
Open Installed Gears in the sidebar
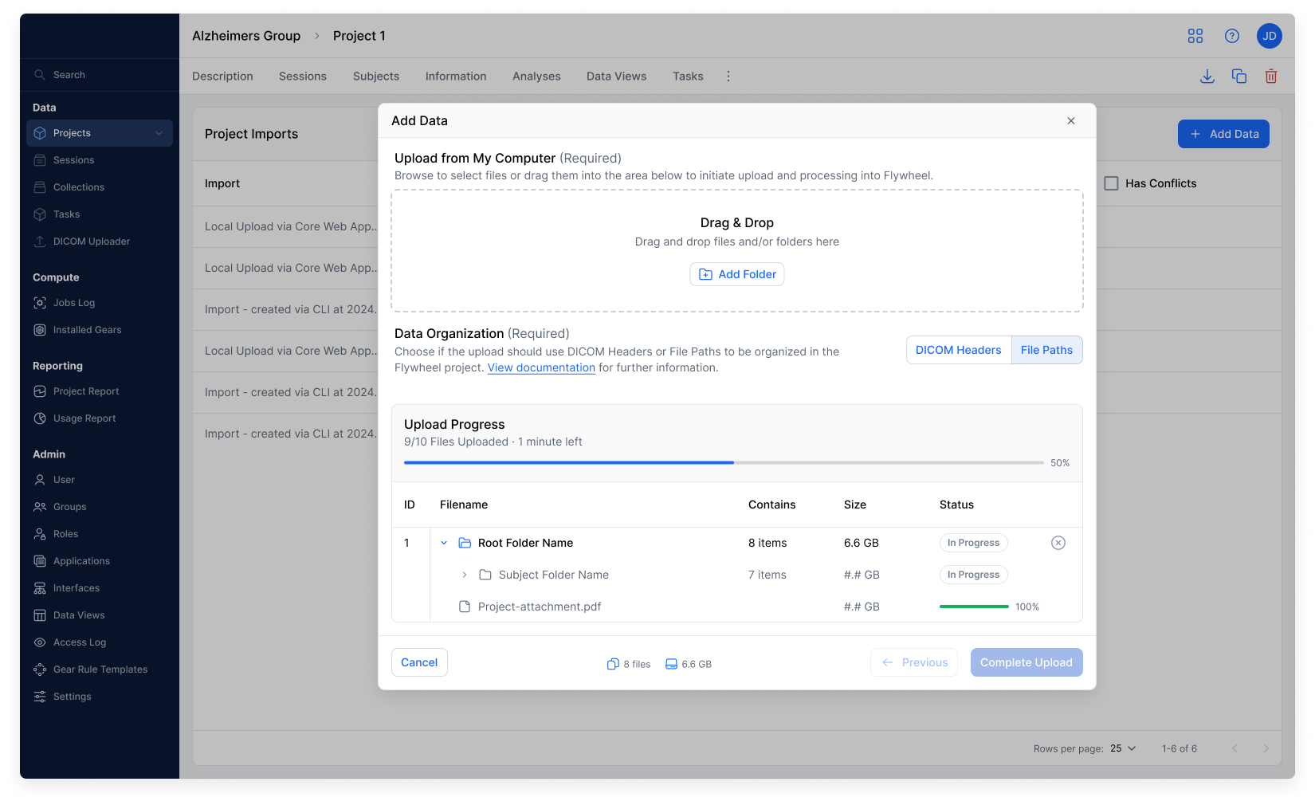tap(100, 330)
